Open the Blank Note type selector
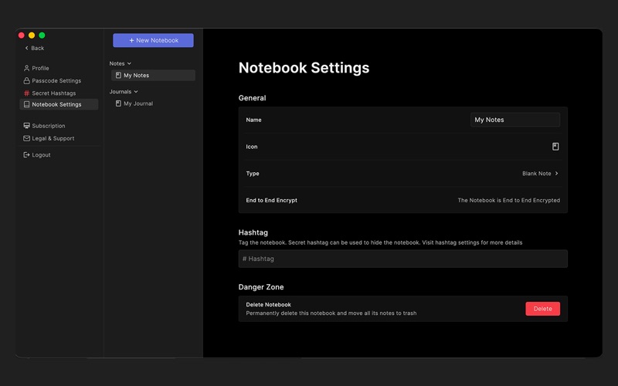The image size is (618, 386). tap(540, 173)
